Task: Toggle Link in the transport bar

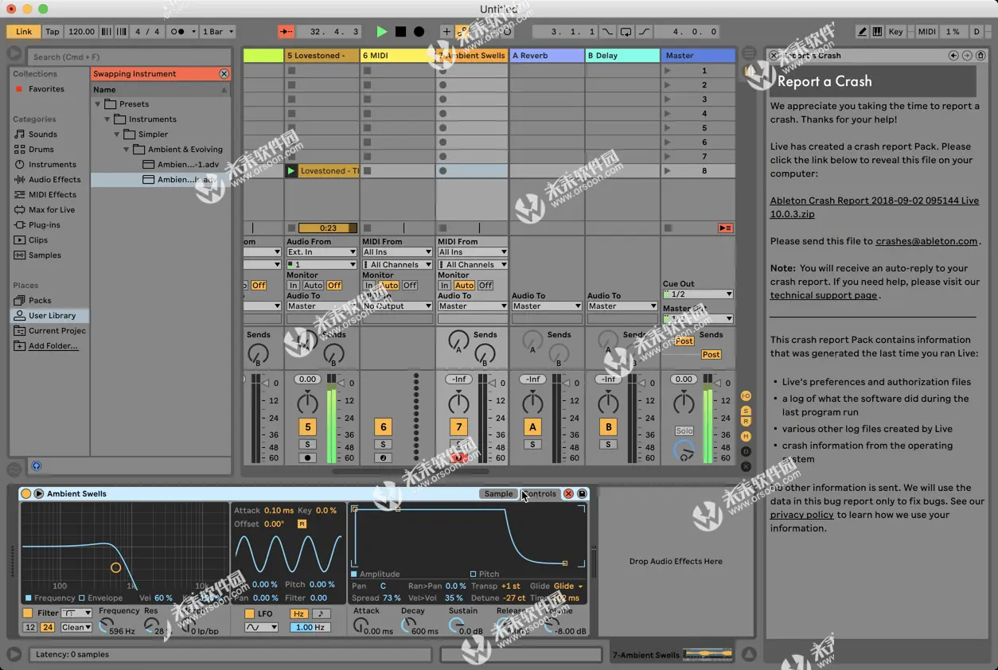Action: click(24, 32)
